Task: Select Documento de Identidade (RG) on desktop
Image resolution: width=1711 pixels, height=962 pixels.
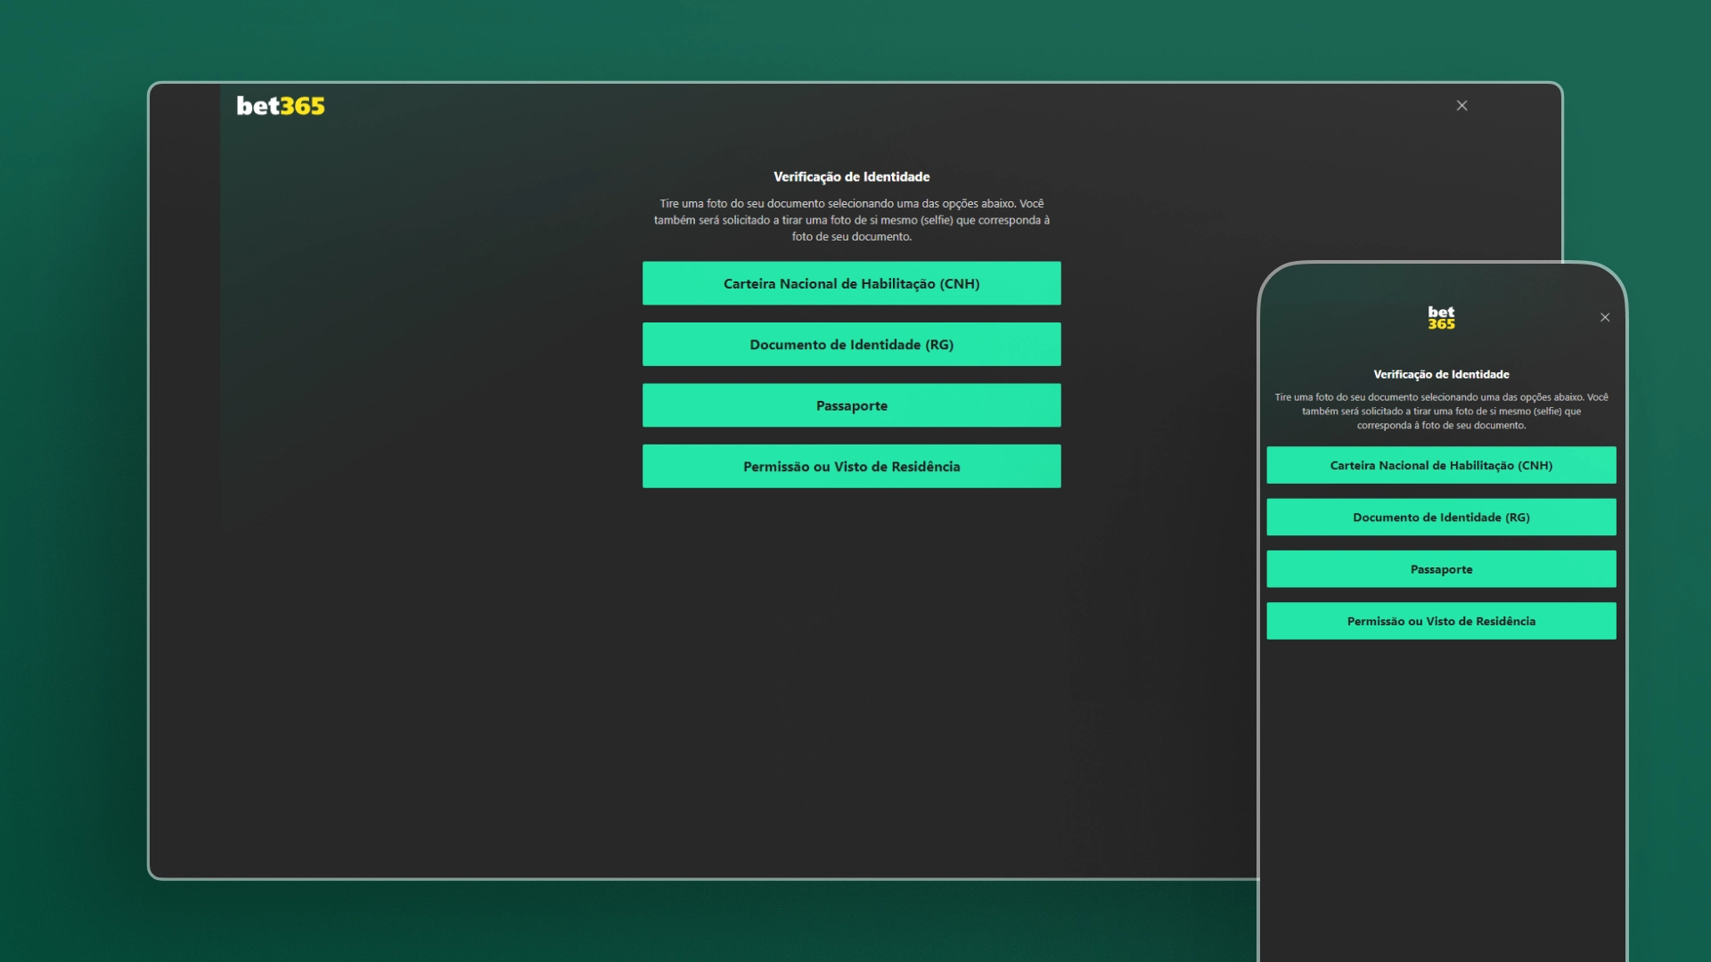Action: [x=851, y=344]
